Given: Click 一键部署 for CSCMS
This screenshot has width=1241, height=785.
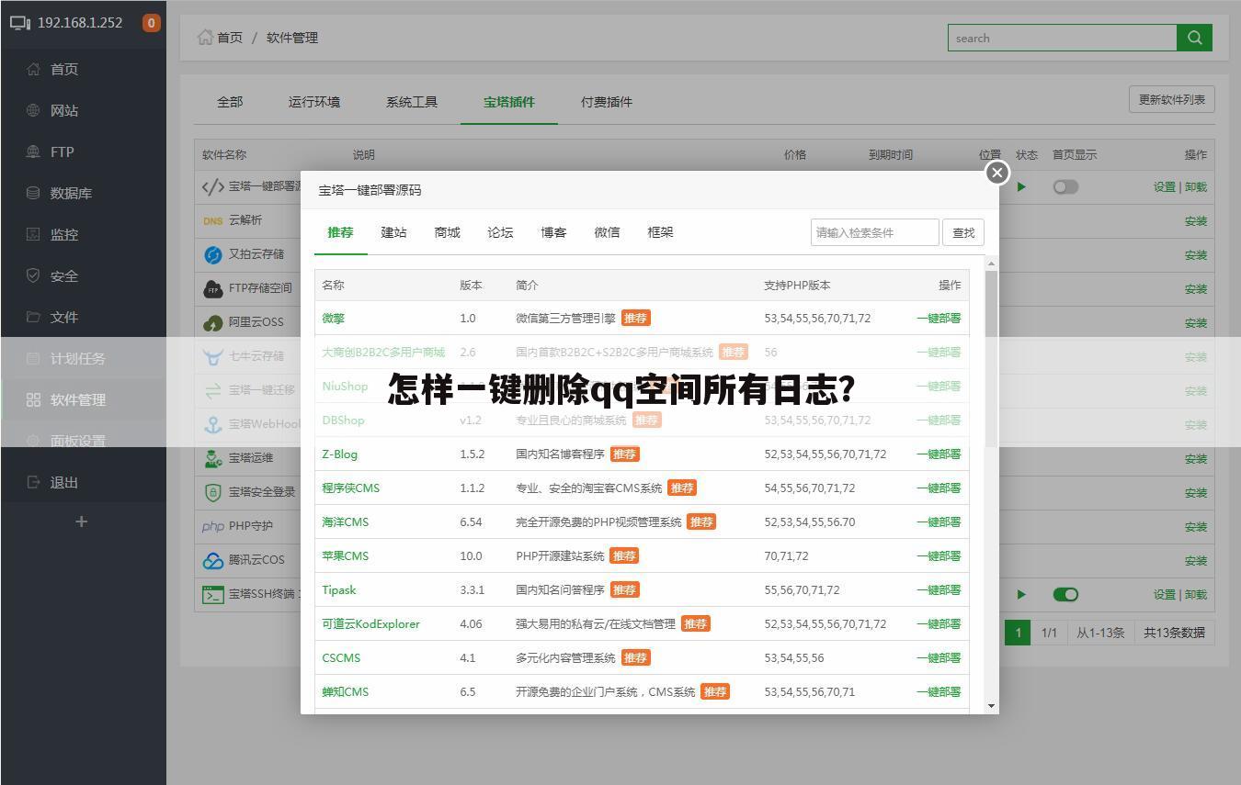Looking at the screenshot, I should click(x=939, y=658).
